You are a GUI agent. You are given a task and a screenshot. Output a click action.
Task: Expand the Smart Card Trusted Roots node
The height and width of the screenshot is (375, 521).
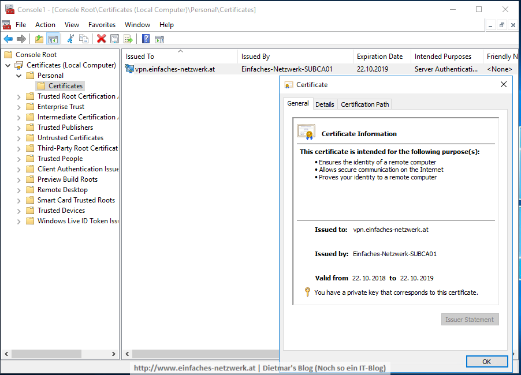19,200
